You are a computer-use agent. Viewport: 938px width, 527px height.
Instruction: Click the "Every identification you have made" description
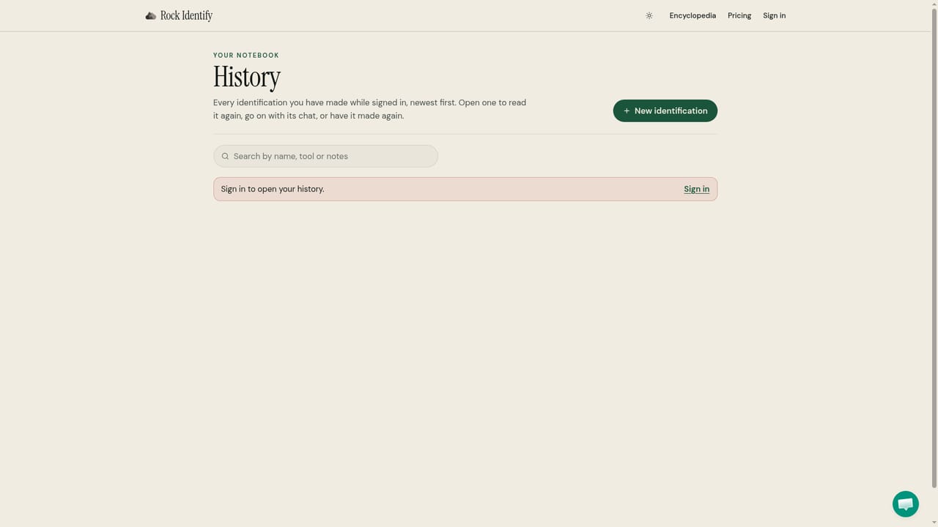click(x=369, y=109)
